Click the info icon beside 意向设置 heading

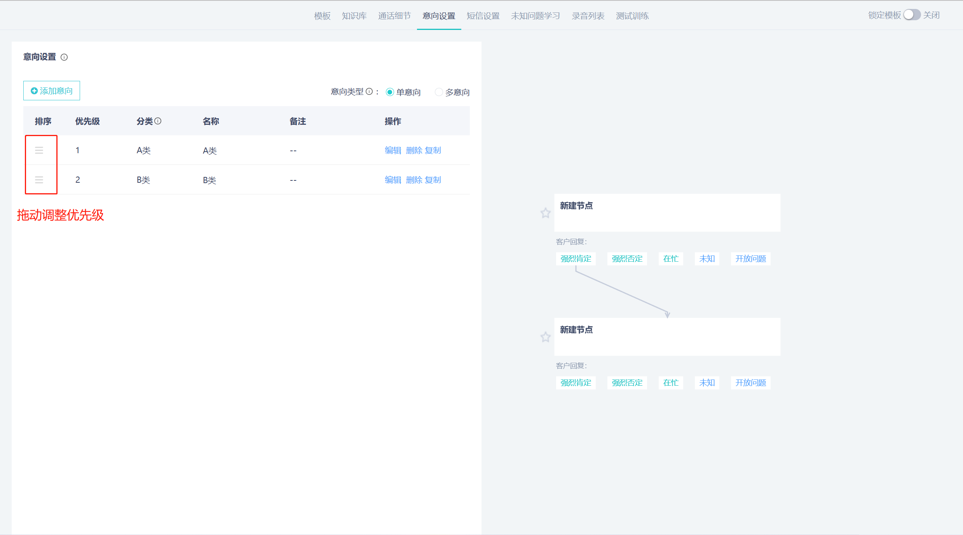click(64, 57)
